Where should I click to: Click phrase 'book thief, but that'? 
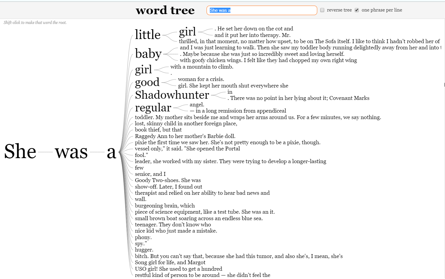pyautogui.click(x=158, y=130)
